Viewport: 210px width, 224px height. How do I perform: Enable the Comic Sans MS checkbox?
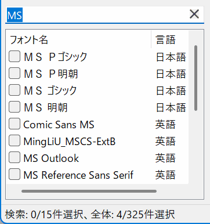pyautogui.click(x=15, y=124)
